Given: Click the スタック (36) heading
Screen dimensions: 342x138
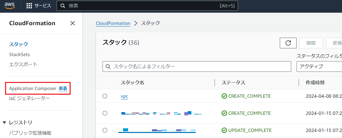Looking at the screenshot, I should point(121,42).
